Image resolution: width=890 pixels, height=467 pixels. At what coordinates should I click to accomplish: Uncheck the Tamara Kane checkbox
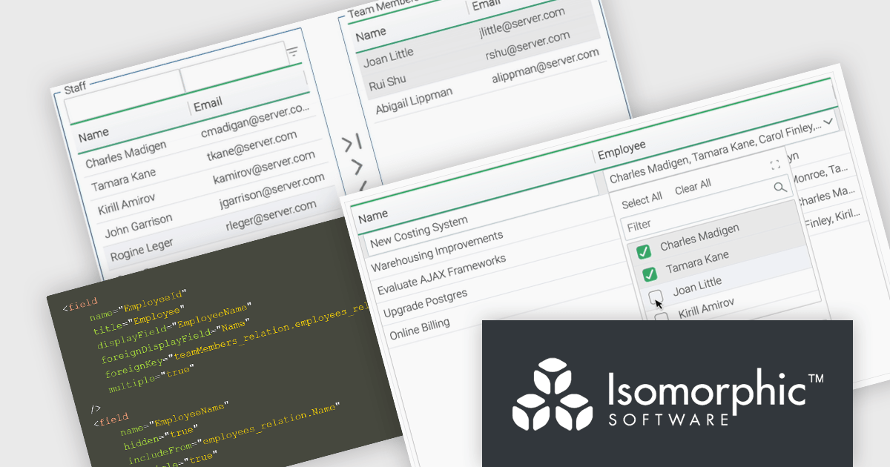pos(650,274)
